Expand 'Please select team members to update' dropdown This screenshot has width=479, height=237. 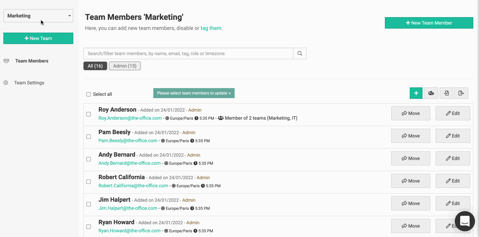coord(194,93)
